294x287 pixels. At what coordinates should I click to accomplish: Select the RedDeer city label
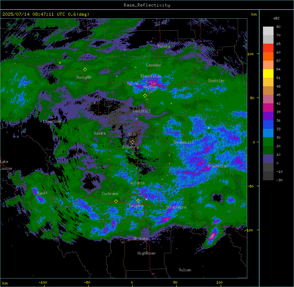pos(150,87)
